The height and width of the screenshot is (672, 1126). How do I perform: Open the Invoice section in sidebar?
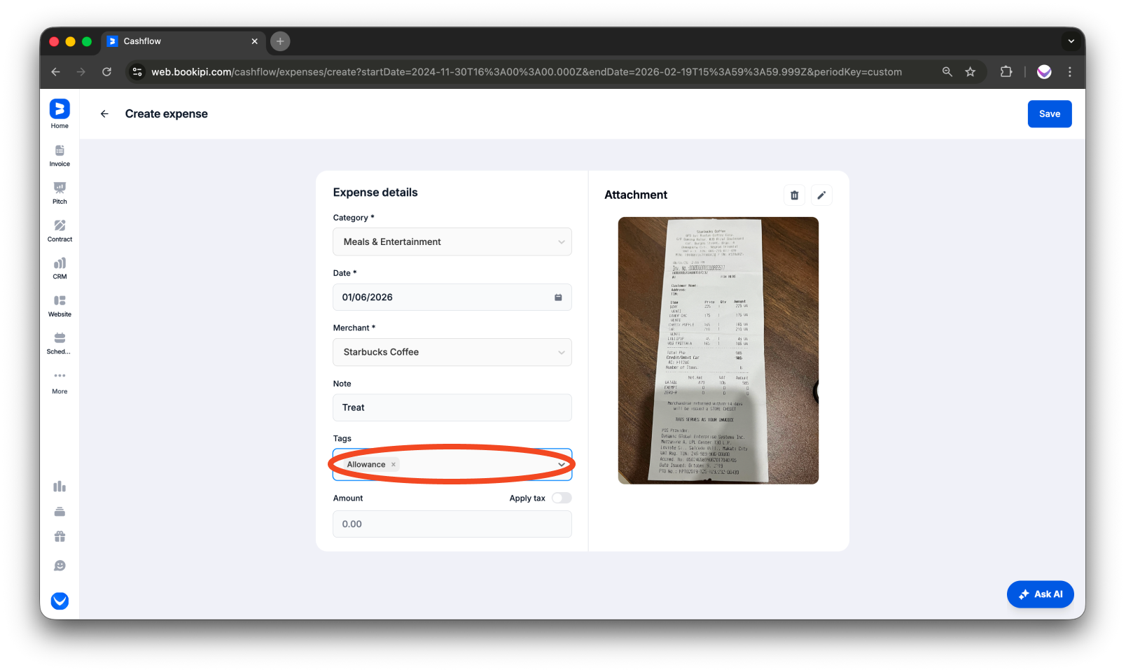point(60,155)
